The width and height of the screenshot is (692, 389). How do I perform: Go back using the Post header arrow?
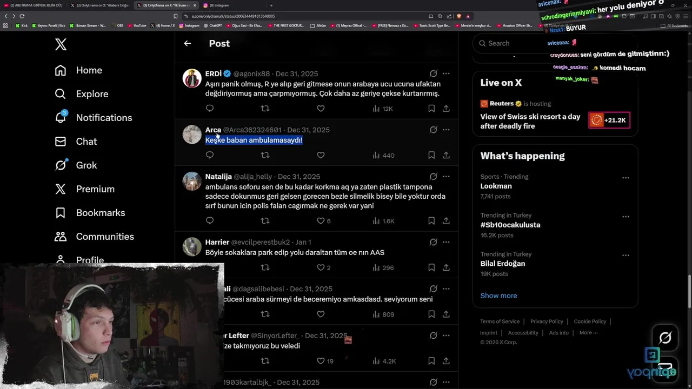(188, 44)
